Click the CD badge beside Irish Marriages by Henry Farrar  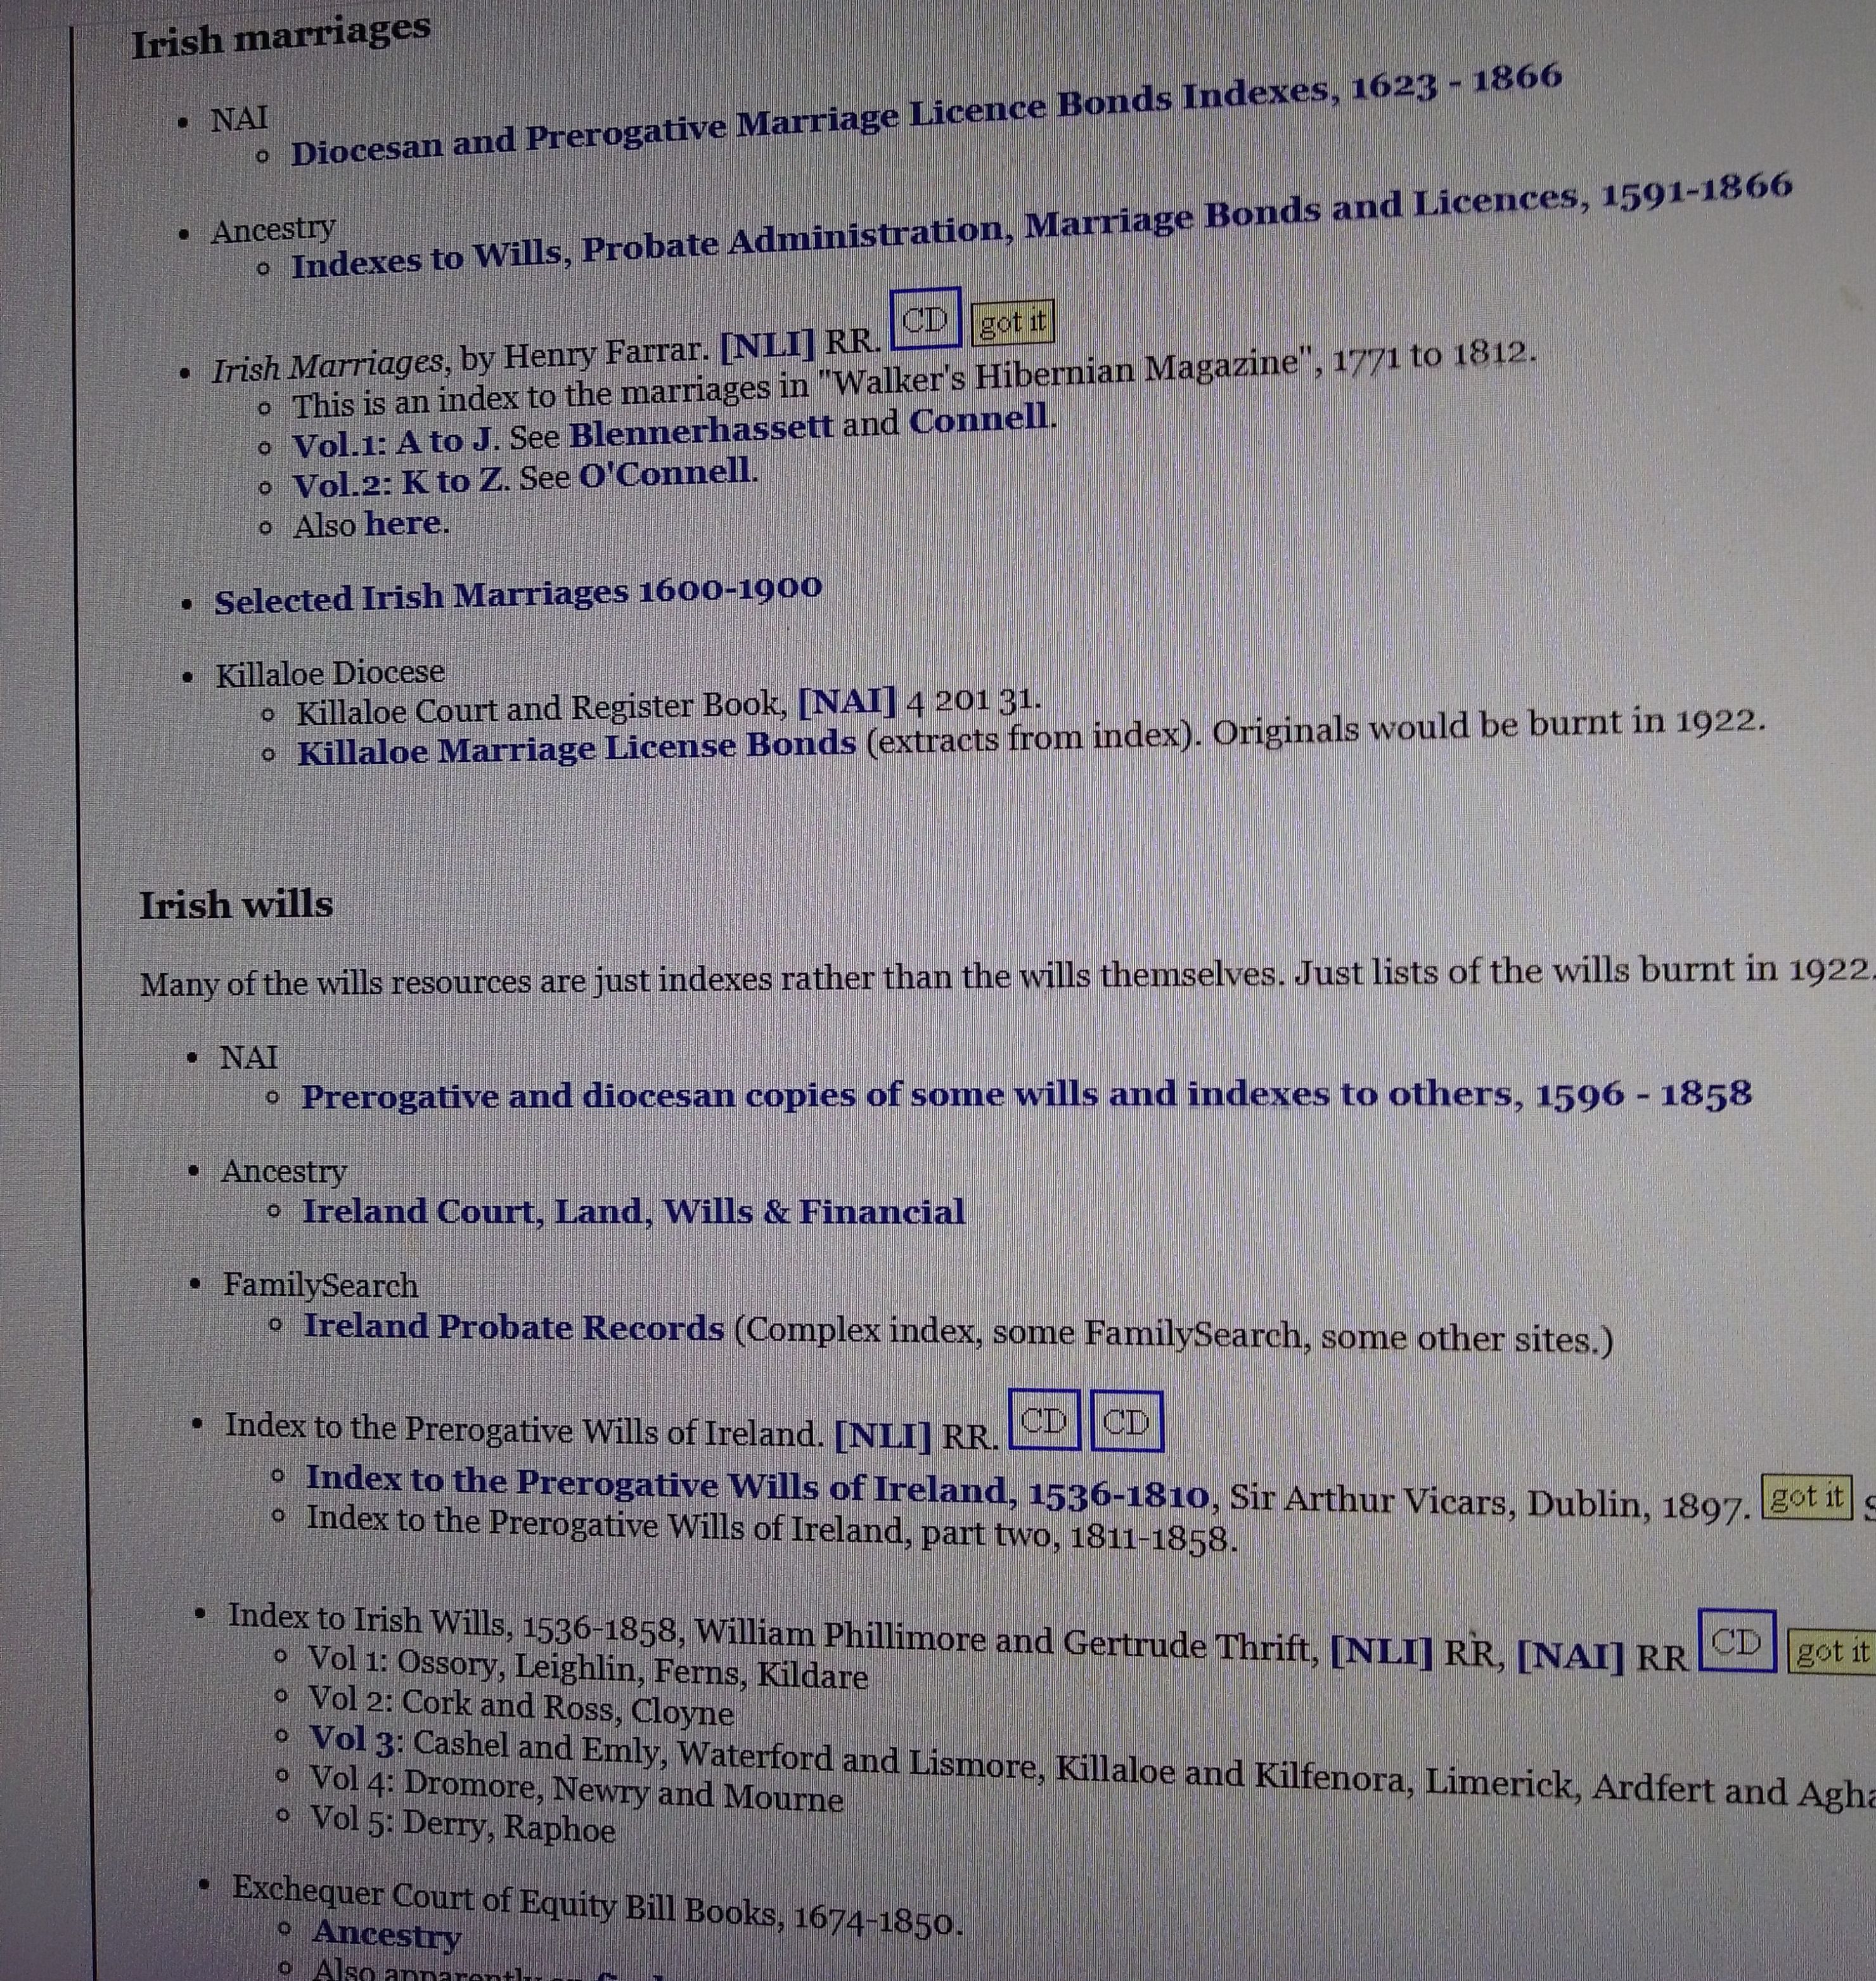coord(925,318)
